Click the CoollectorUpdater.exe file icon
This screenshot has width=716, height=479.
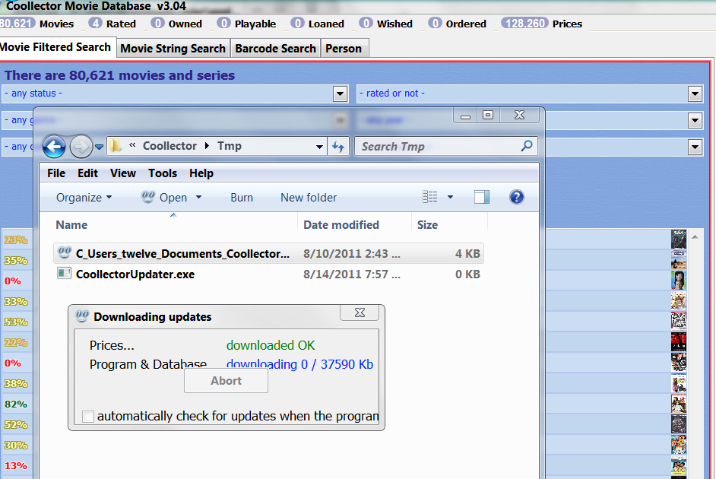64,274
